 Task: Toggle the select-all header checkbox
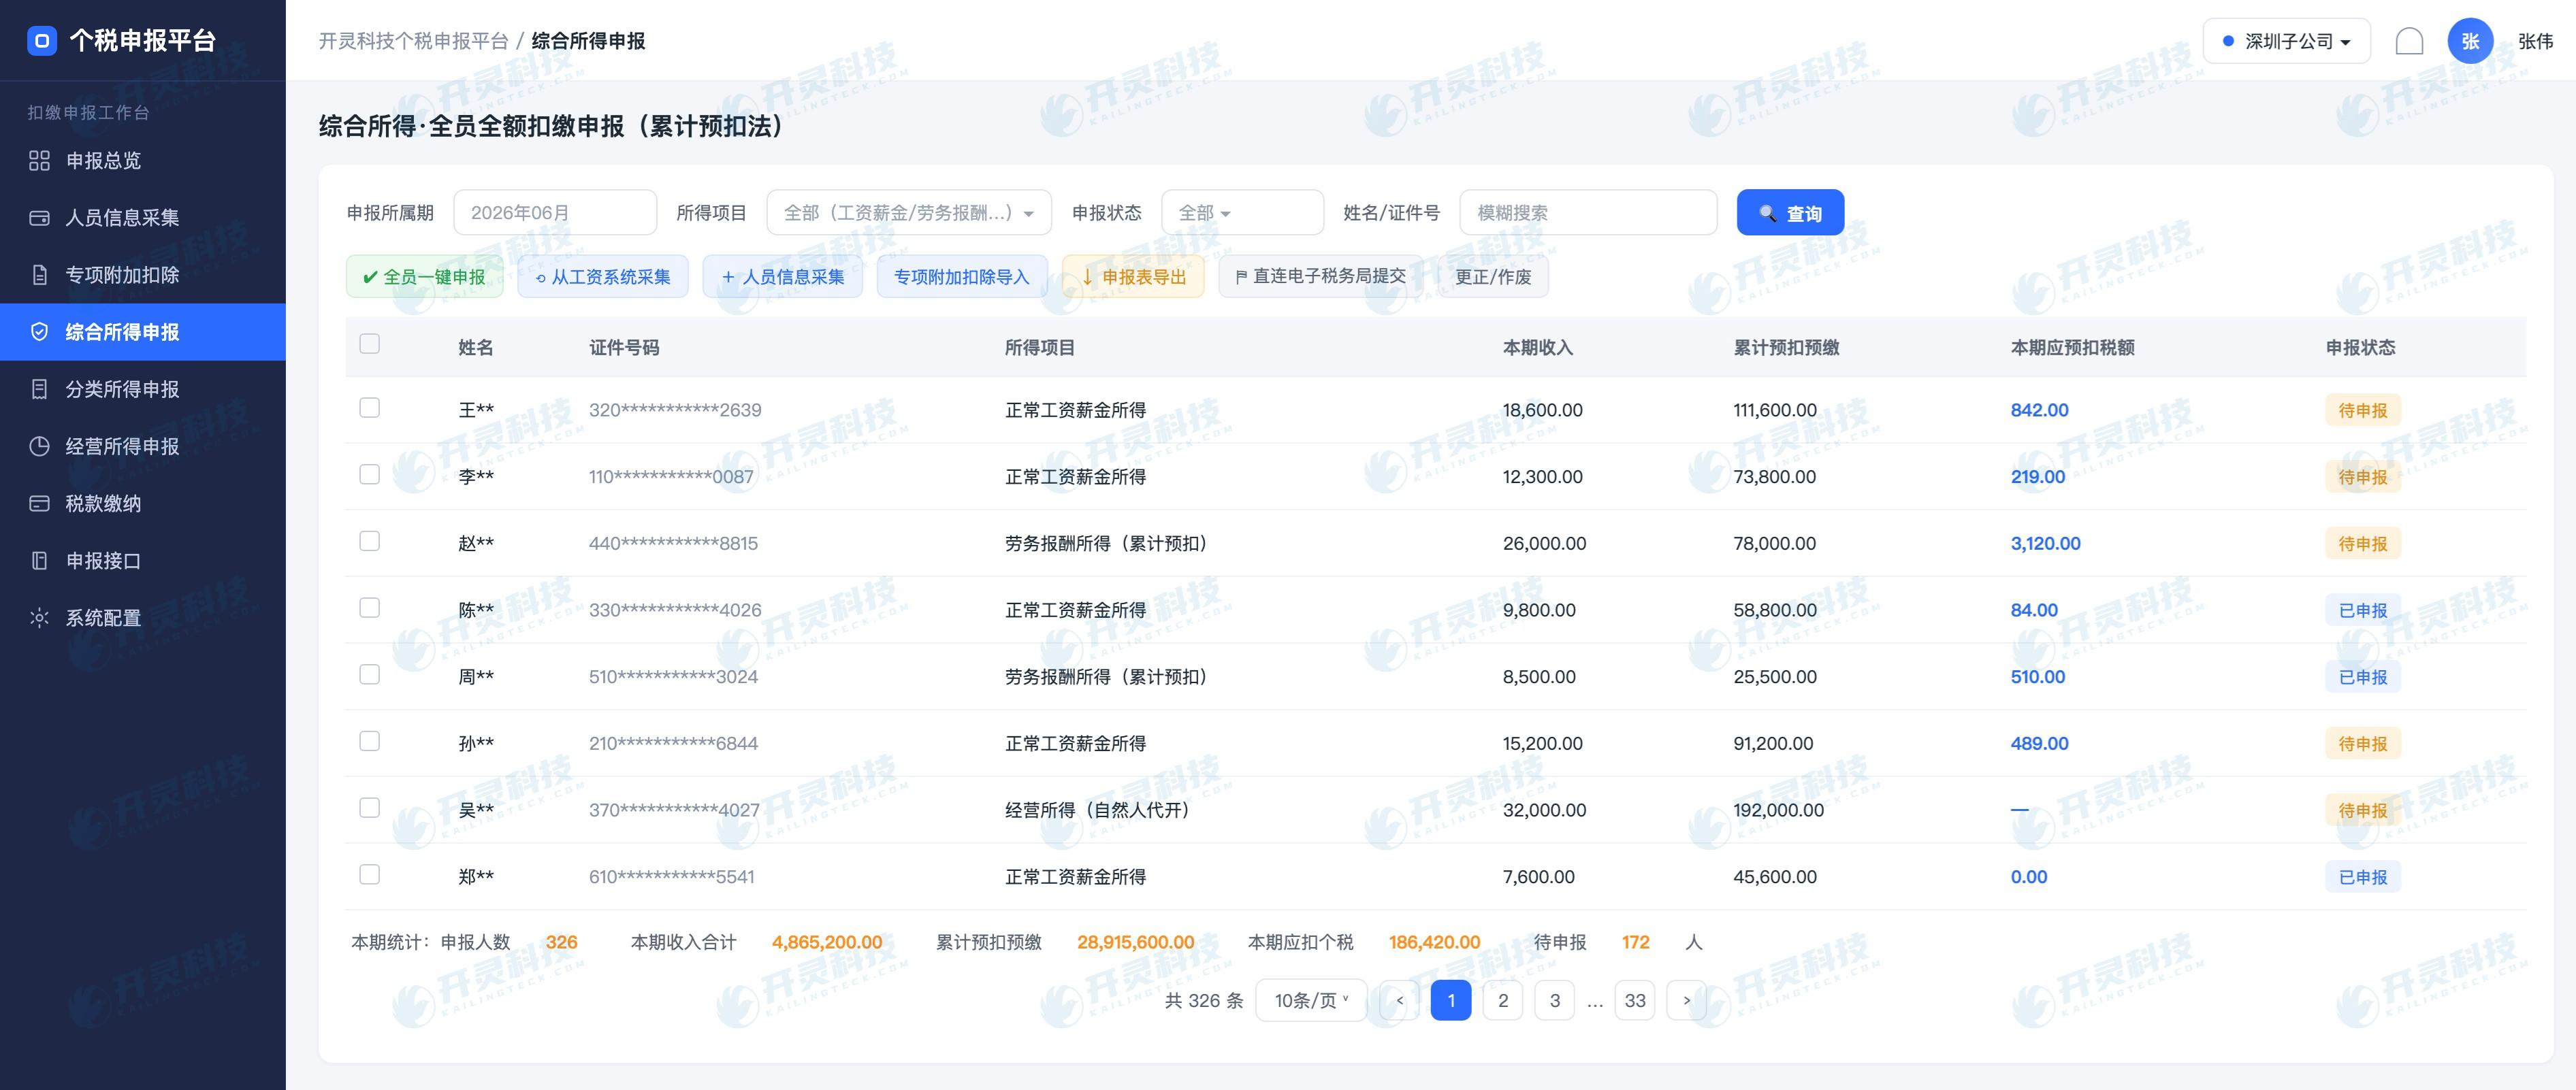point(369,344)
